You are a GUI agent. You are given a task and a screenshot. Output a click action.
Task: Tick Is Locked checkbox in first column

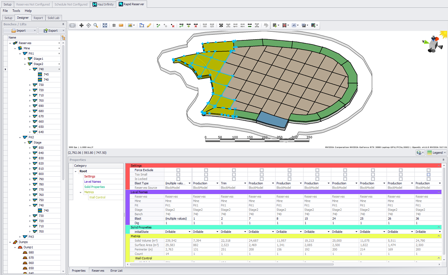pyautogui.click(x=178, y=179)
